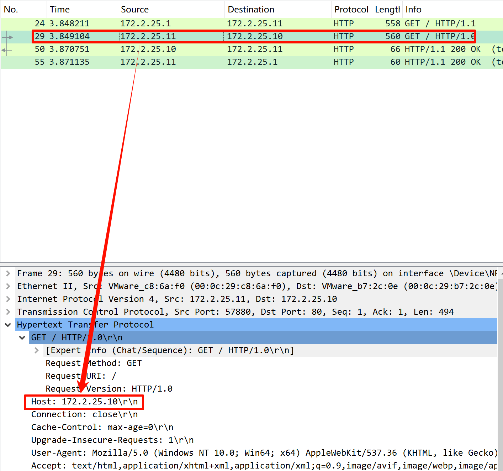Expand the Internet Protocol Version 4 section
The height and width of the screenshot is (471, 503).
8,299
